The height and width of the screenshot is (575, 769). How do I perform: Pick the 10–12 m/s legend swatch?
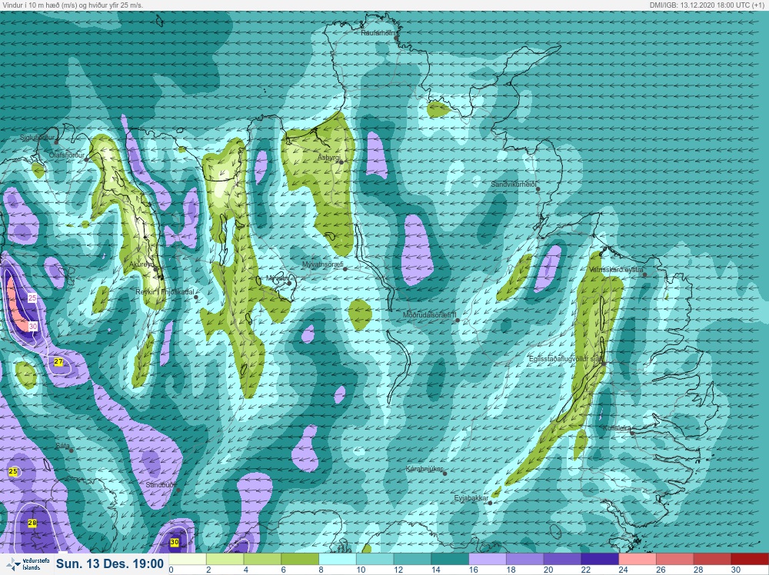[x=375, y=560]
